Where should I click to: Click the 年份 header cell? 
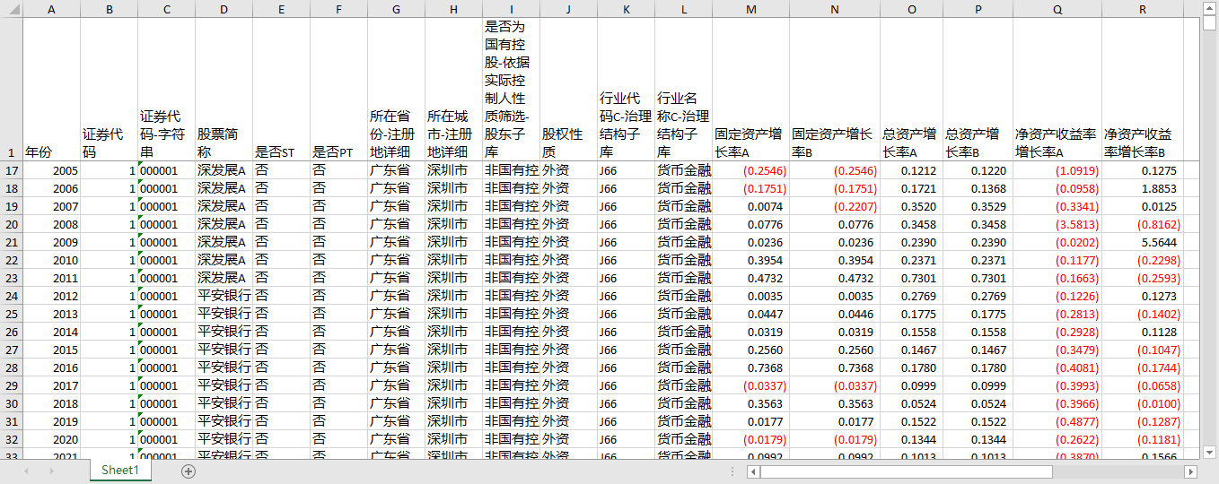pos(51,90)
